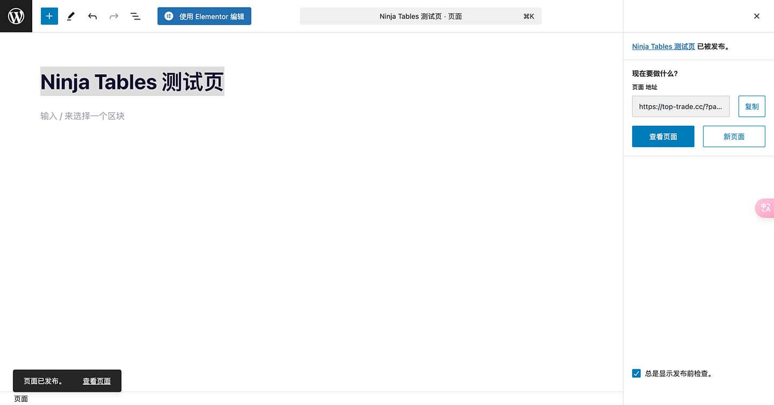
Task: Click the 页面 breadcrumb in footer
Action: click(21, 399)
